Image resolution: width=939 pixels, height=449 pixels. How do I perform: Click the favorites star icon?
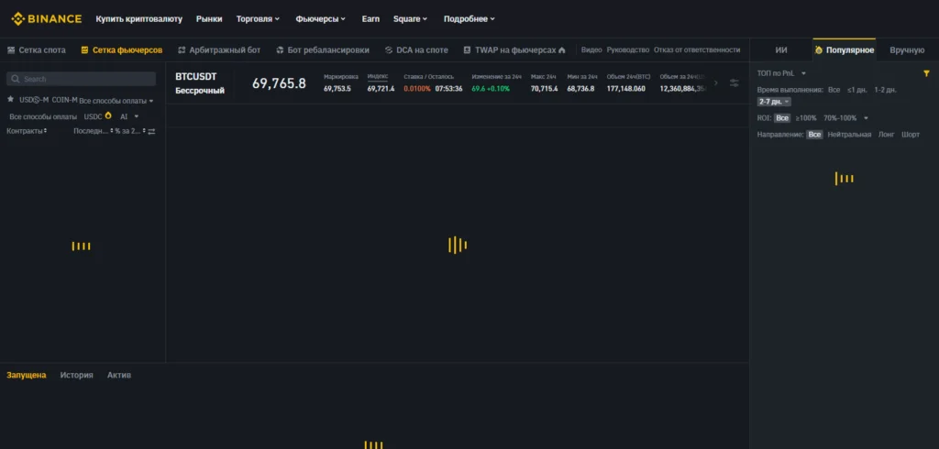(x=10, y=99)
